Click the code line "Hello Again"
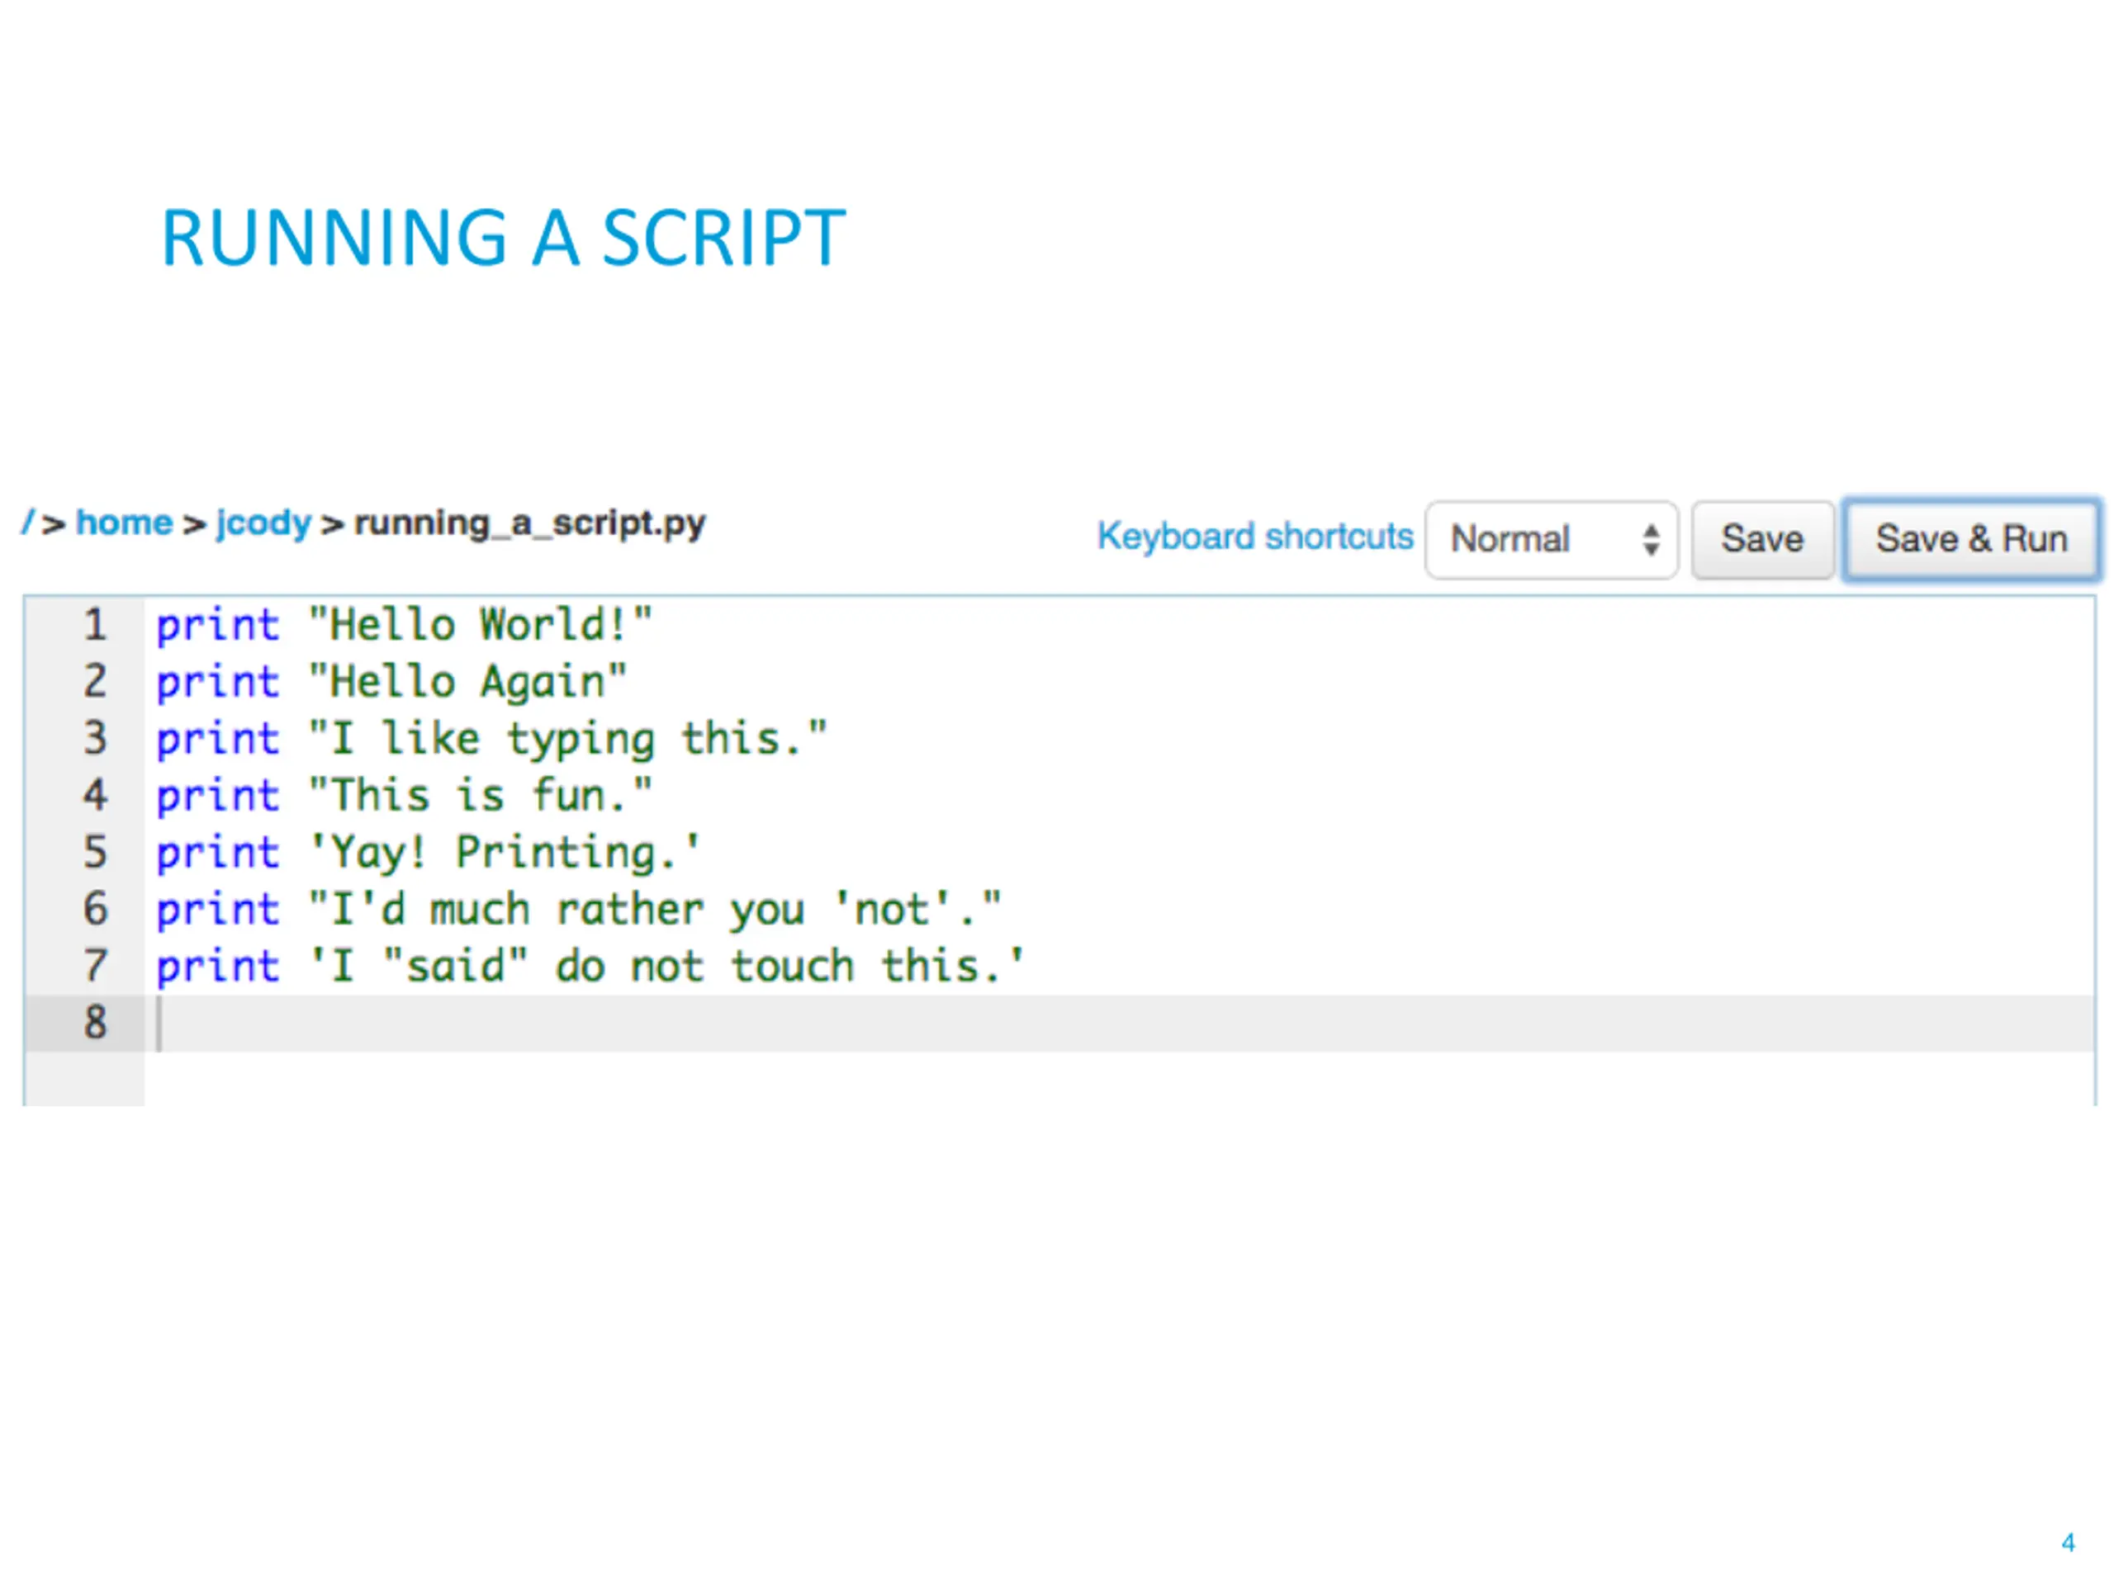2114x1585 pixels. (x=392, y=682)
